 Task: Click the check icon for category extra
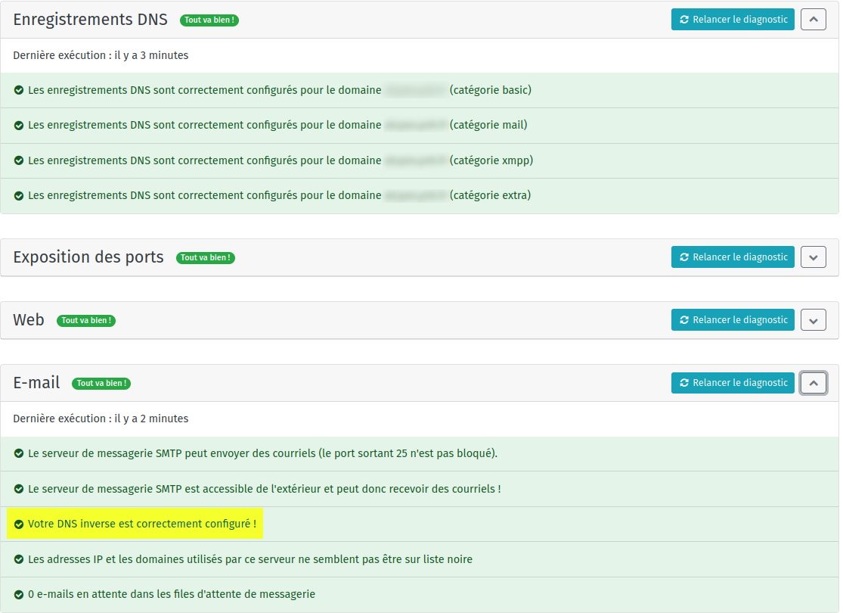coord(19,196)
